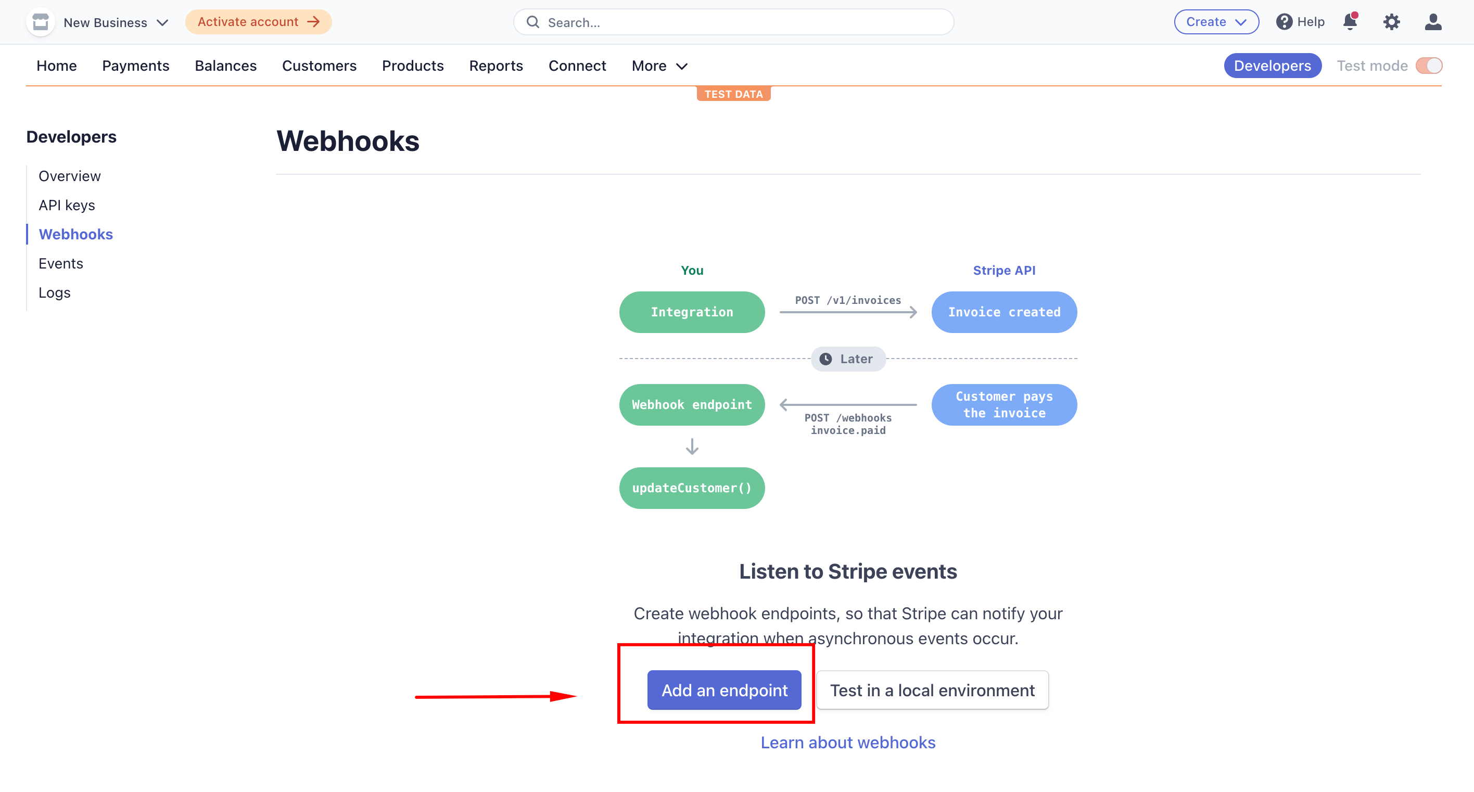Go to the Customers tab
The width and height of the screenshot is (1474, 792).
[319, 66]
